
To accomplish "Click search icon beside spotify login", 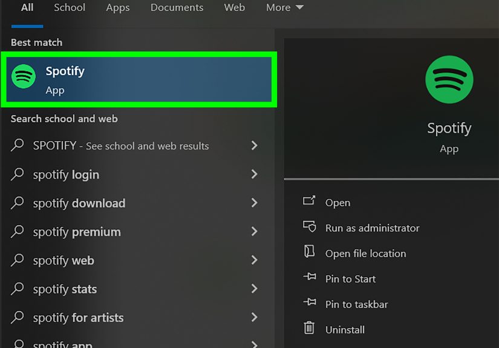I will tap(17, 174).
